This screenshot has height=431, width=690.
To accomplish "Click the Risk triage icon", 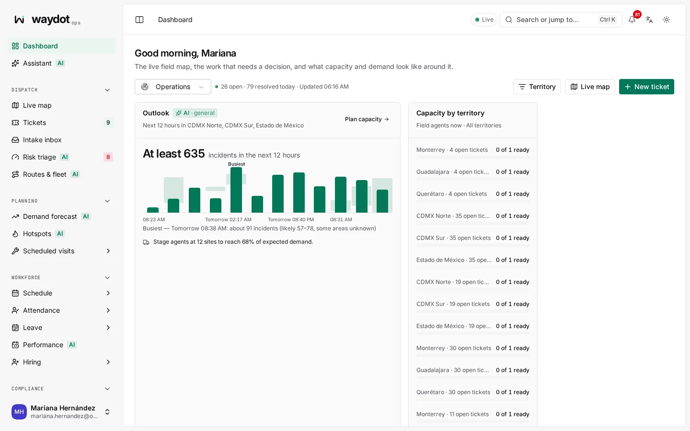I will coord(15,157).
